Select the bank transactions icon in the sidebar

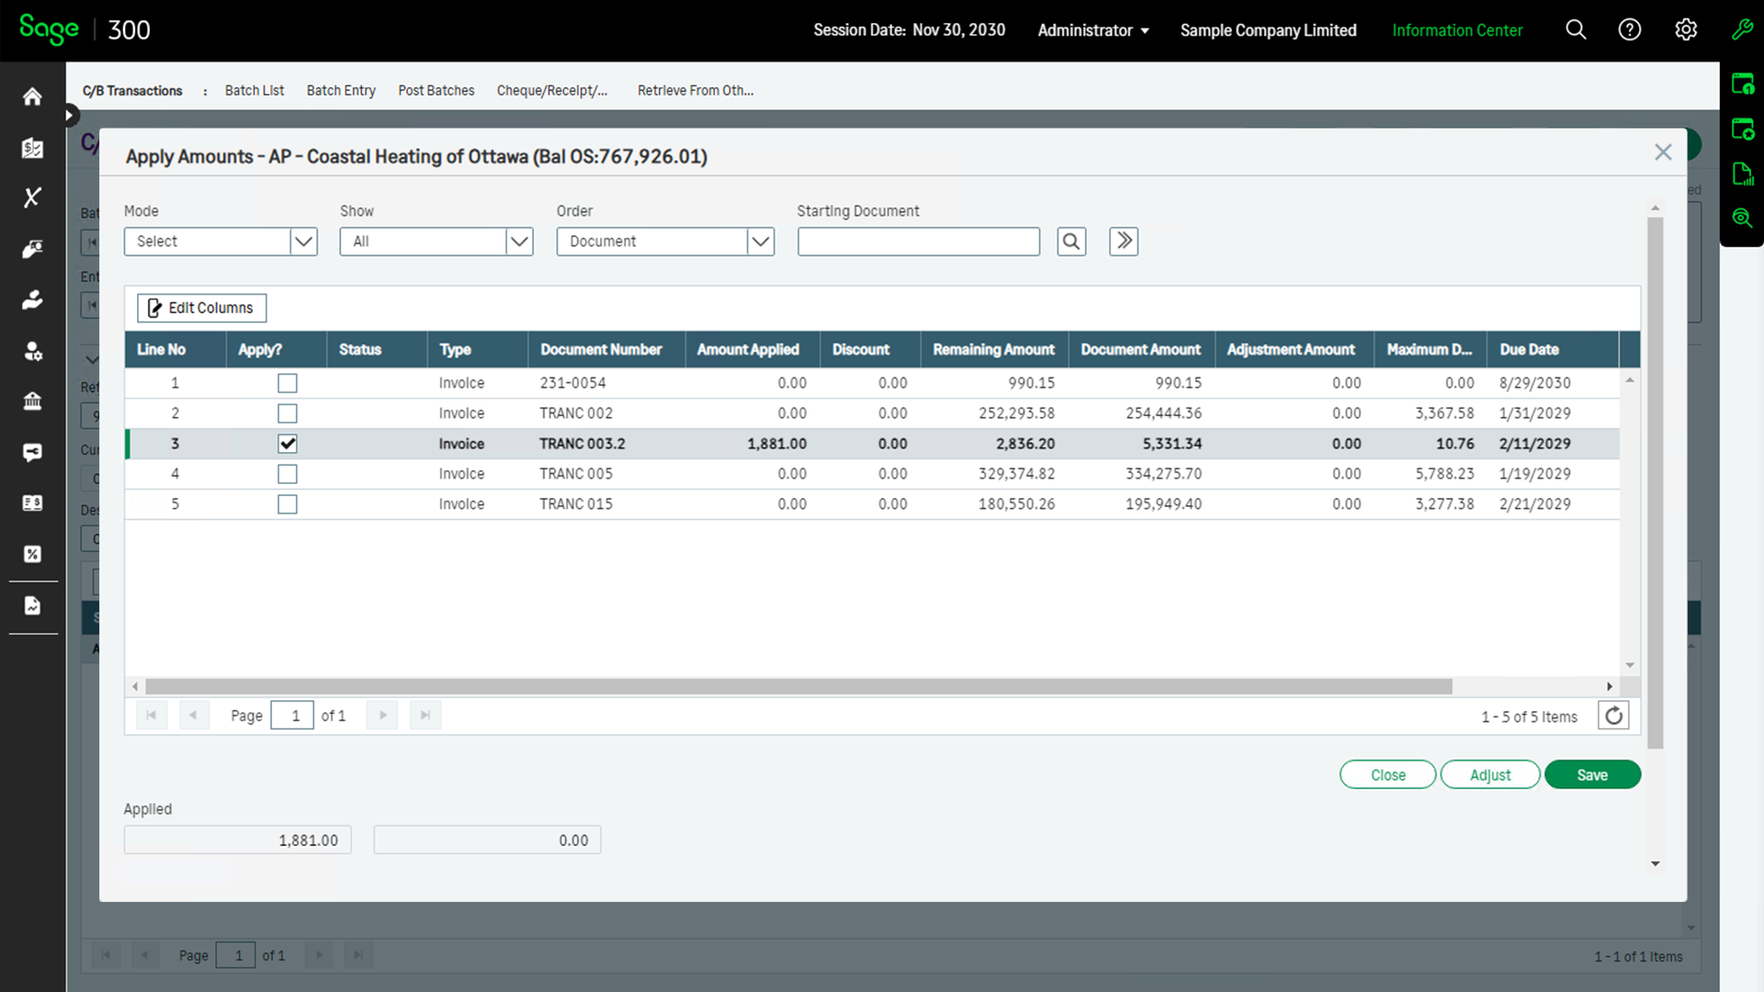[32, 147]
